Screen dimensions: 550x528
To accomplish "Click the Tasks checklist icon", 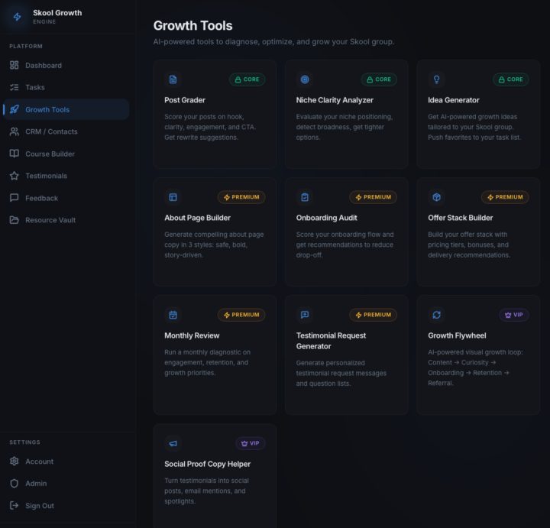I will click(x=14, y=87).
